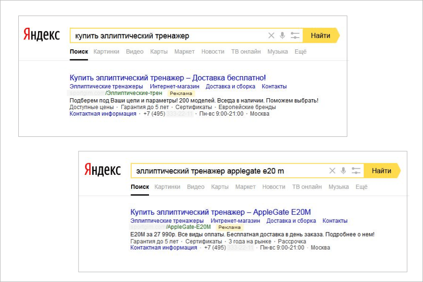The width and height of the screenshot is (423, 282).
Task: Open display URL '/Эллиптические-трен'
Action: coord(134,93)
